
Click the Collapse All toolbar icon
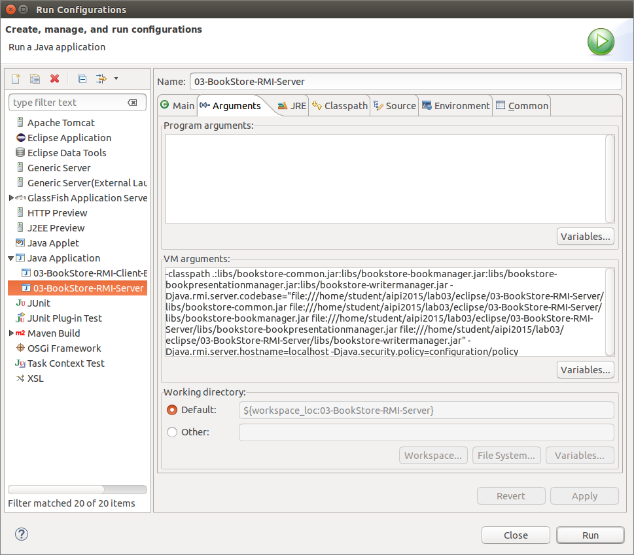82,78
